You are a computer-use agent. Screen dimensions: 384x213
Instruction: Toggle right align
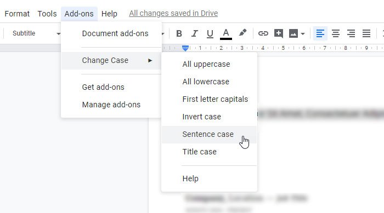tap(351, 33)
